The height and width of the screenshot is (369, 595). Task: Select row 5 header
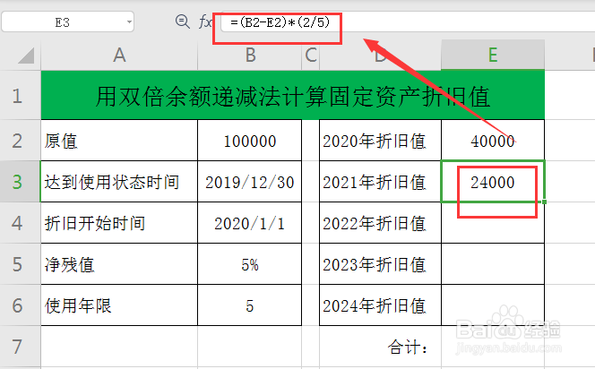tap(20, 264)
